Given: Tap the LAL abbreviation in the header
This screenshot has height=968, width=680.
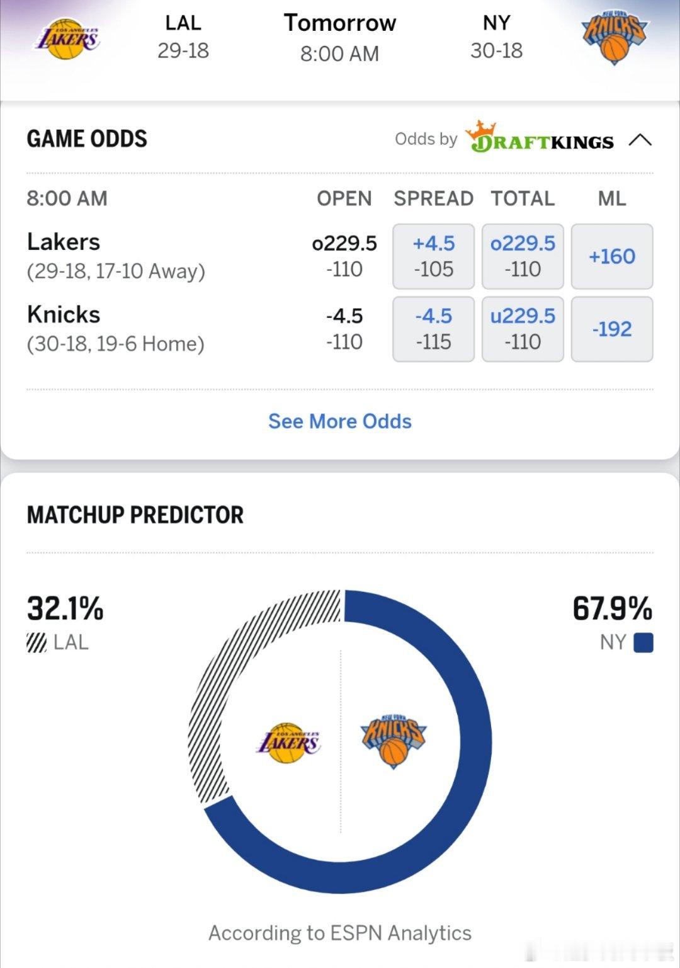Looking at the screenshot, I should [x=183, y=23].
